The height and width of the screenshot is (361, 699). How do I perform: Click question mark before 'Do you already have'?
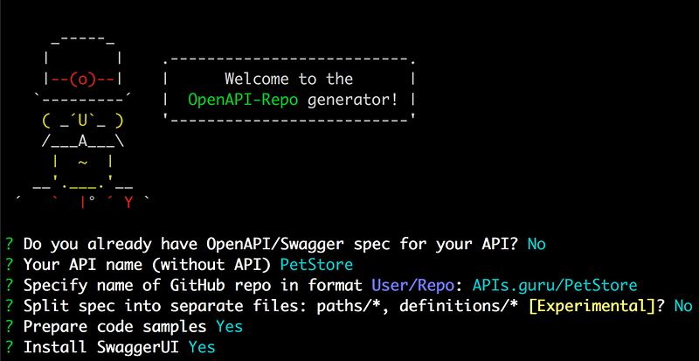[9, 243]
